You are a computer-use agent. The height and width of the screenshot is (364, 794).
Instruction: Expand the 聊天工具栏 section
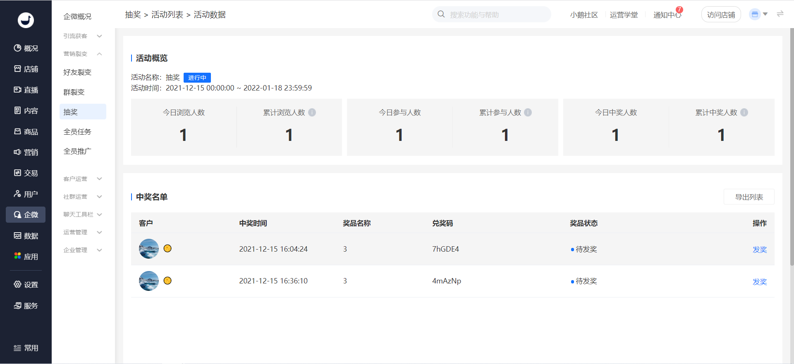[83, 214]
